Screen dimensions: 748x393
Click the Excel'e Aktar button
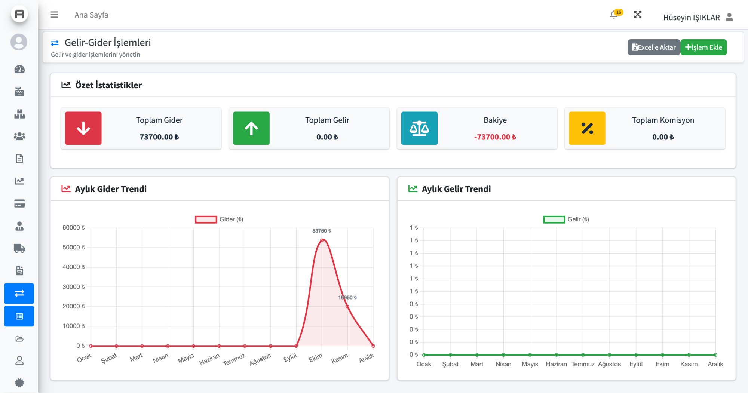653,47
